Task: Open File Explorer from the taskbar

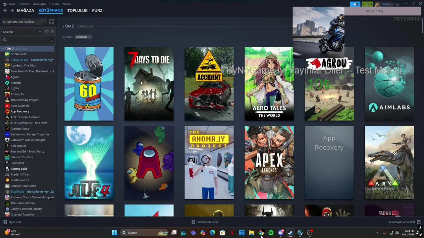Action: coord(251,233)
